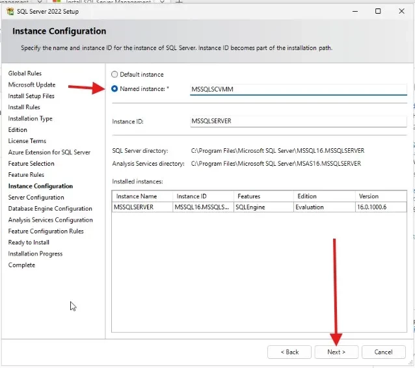Click Analysis Services Configuration step
The width and height of the screenshot is (415, 368).
(x=50, y=220)
